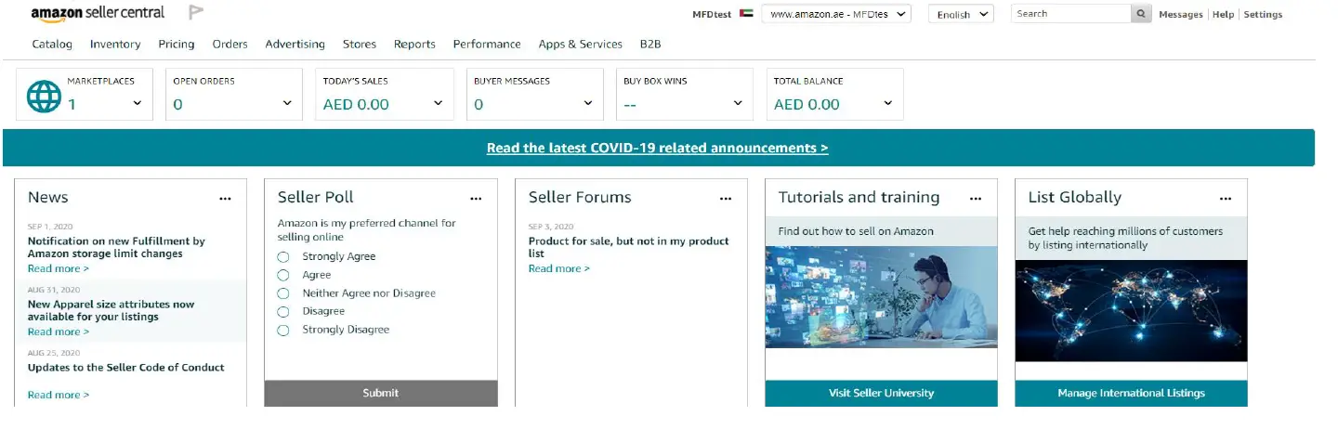Click the magnifier search button
Image resolution: width=1338 pixels, height=429 pixels.
pos(1141,14)
